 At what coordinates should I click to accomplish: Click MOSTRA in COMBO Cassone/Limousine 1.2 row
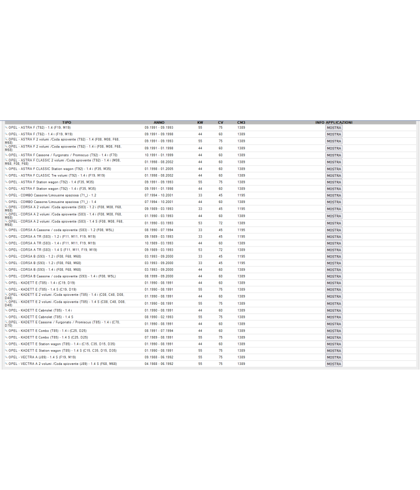point(334,196)
